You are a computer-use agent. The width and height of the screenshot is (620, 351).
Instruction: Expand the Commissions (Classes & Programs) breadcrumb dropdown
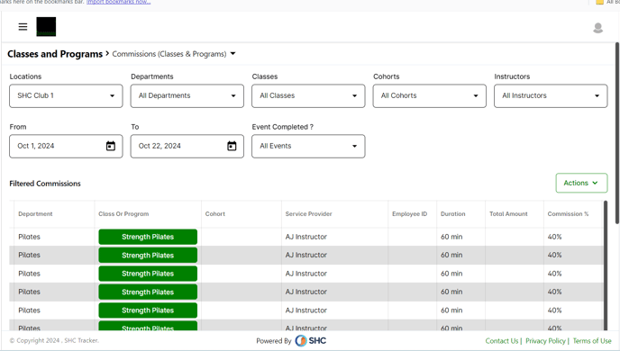coord(232,54)
